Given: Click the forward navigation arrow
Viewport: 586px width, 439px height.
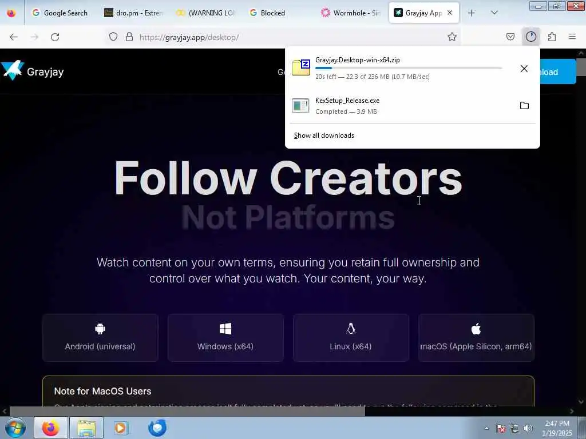Looking at the screenshot, I should [34, 37].
